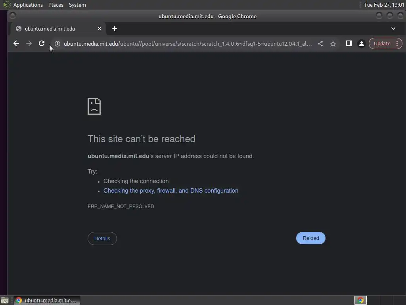Image resolution: width=406 pixels, height=305 pixels.
Task: Click the green menu icon beside Applications
Action: point(6,5)
